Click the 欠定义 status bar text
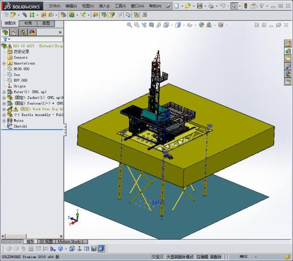This screenshot has width=293, height=261. pyautogui.click(x=157, y=256)
